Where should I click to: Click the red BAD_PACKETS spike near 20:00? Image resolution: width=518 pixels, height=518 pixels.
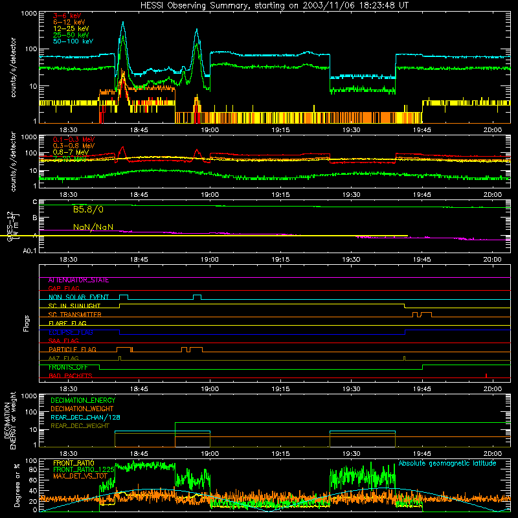[486, 376]
